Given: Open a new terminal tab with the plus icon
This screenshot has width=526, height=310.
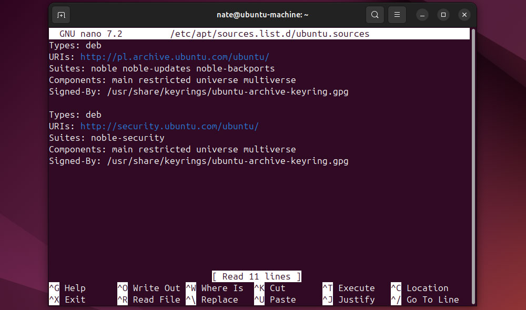Looking at the screenshot, I should tap(61, 15).
